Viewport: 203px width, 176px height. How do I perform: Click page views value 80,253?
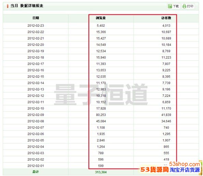pos(101,115)
